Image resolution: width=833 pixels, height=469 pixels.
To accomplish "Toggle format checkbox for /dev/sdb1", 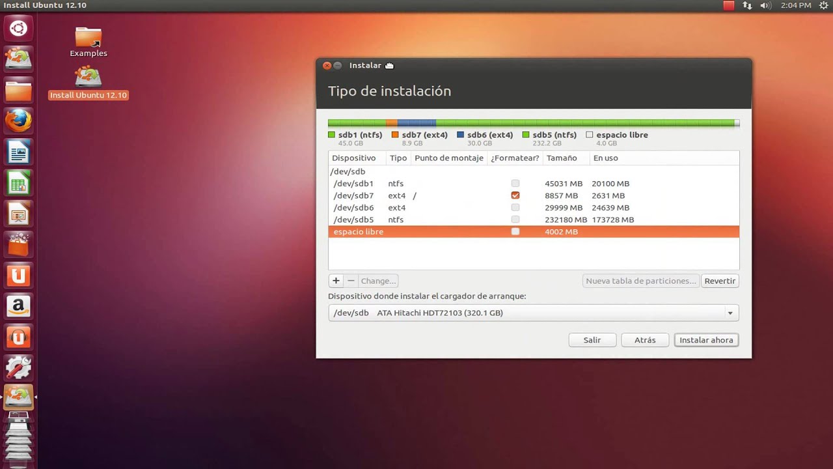I will pyautogui.click(x=515, y=184).
